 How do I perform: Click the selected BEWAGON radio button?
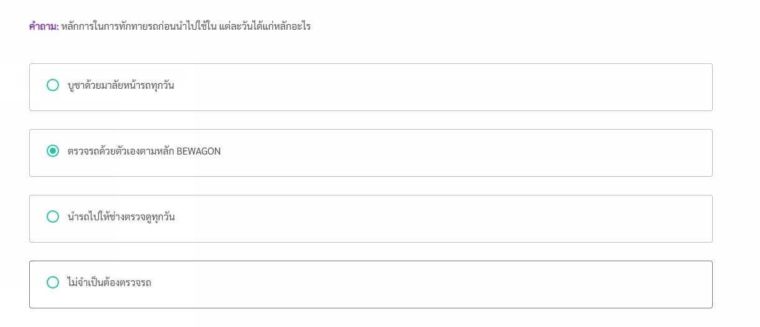(x=53, y=151)
